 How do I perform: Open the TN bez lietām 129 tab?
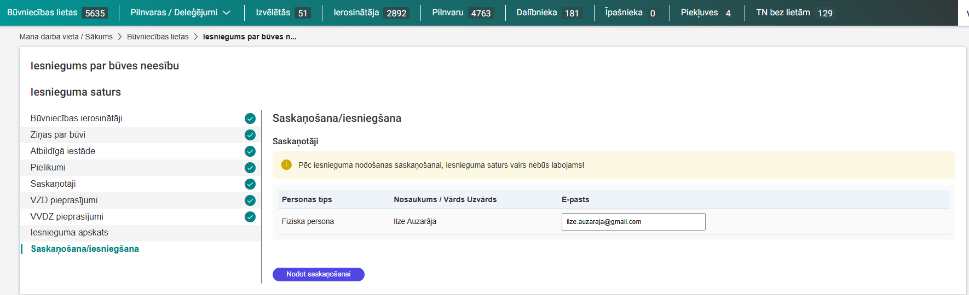[x=795, y=13]
